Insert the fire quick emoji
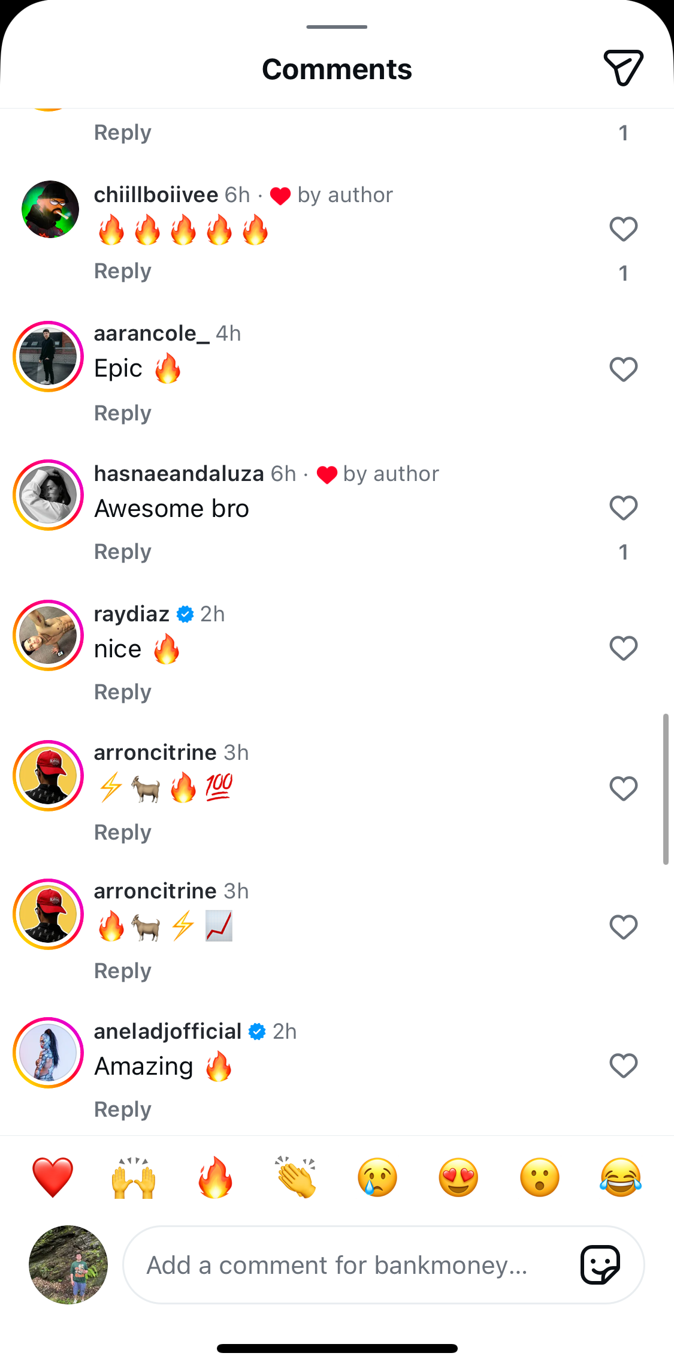The width and height of the screenshot is (674, 1368). pyautogui.click(x=215, y=1177)
